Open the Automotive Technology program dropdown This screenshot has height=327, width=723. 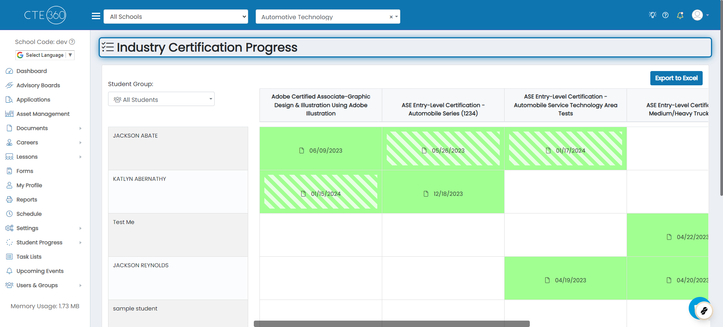click(x=328, y=17)
